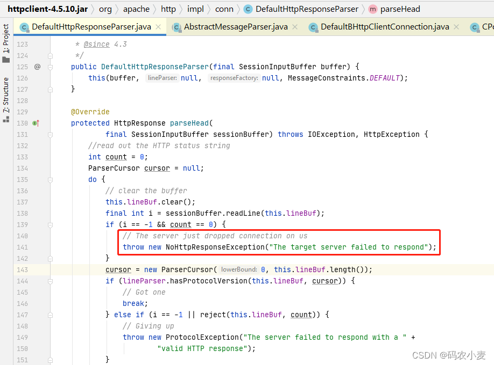Click the lineParser parameter hint
Viewport: 494px width, 365px height.
point(163,78)
